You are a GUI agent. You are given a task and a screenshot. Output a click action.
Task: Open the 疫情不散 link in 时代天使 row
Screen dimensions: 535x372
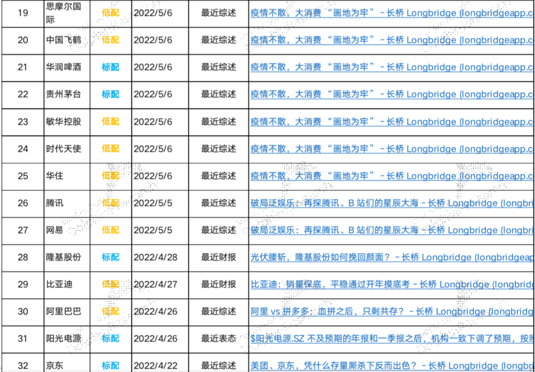(x=392, y=149)
